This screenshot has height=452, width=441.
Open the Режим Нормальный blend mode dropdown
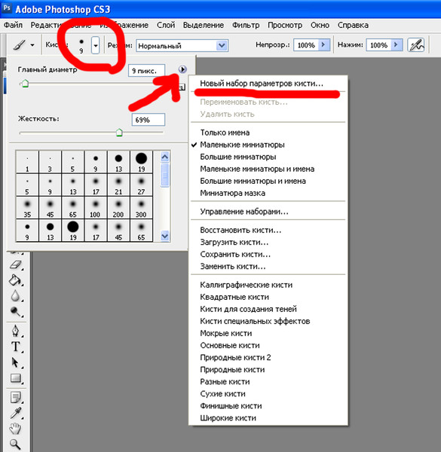(182, 45)
